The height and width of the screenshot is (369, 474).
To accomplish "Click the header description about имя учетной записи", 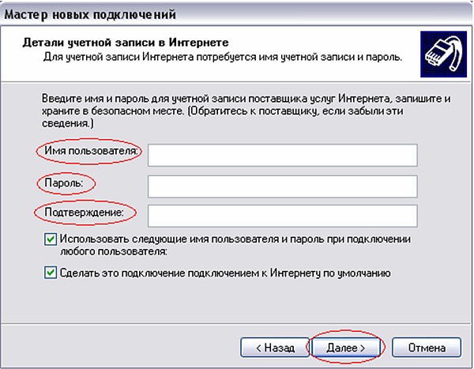I will coord(221,58).
